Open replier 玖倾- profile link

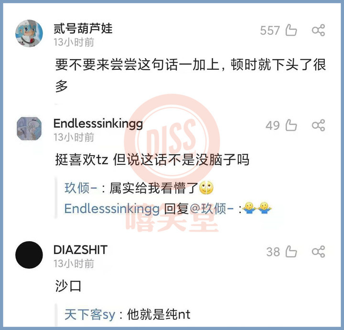[x=81, y=188]
